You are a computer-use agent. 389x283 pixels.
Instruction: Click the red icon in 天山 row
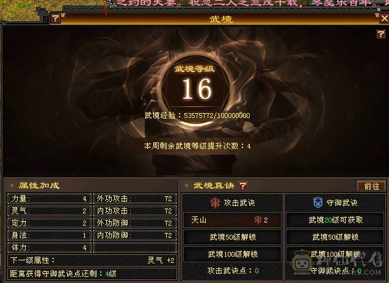[x=258, y=220]
